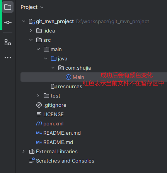167x173 pixels.
Task: Click the LICENSE text file icon
Action: [39, 114]
